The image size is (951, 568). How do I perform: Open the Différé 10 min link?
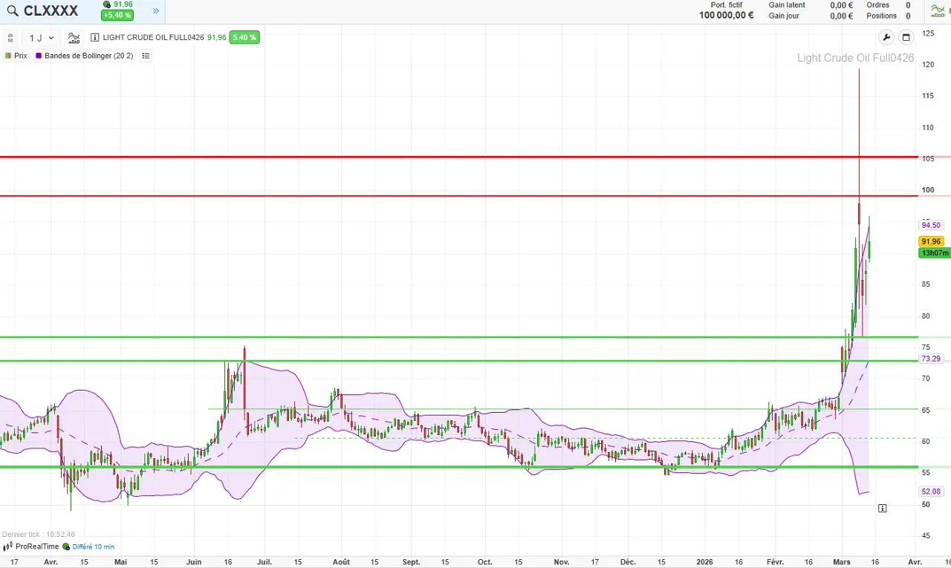point(93,546)
